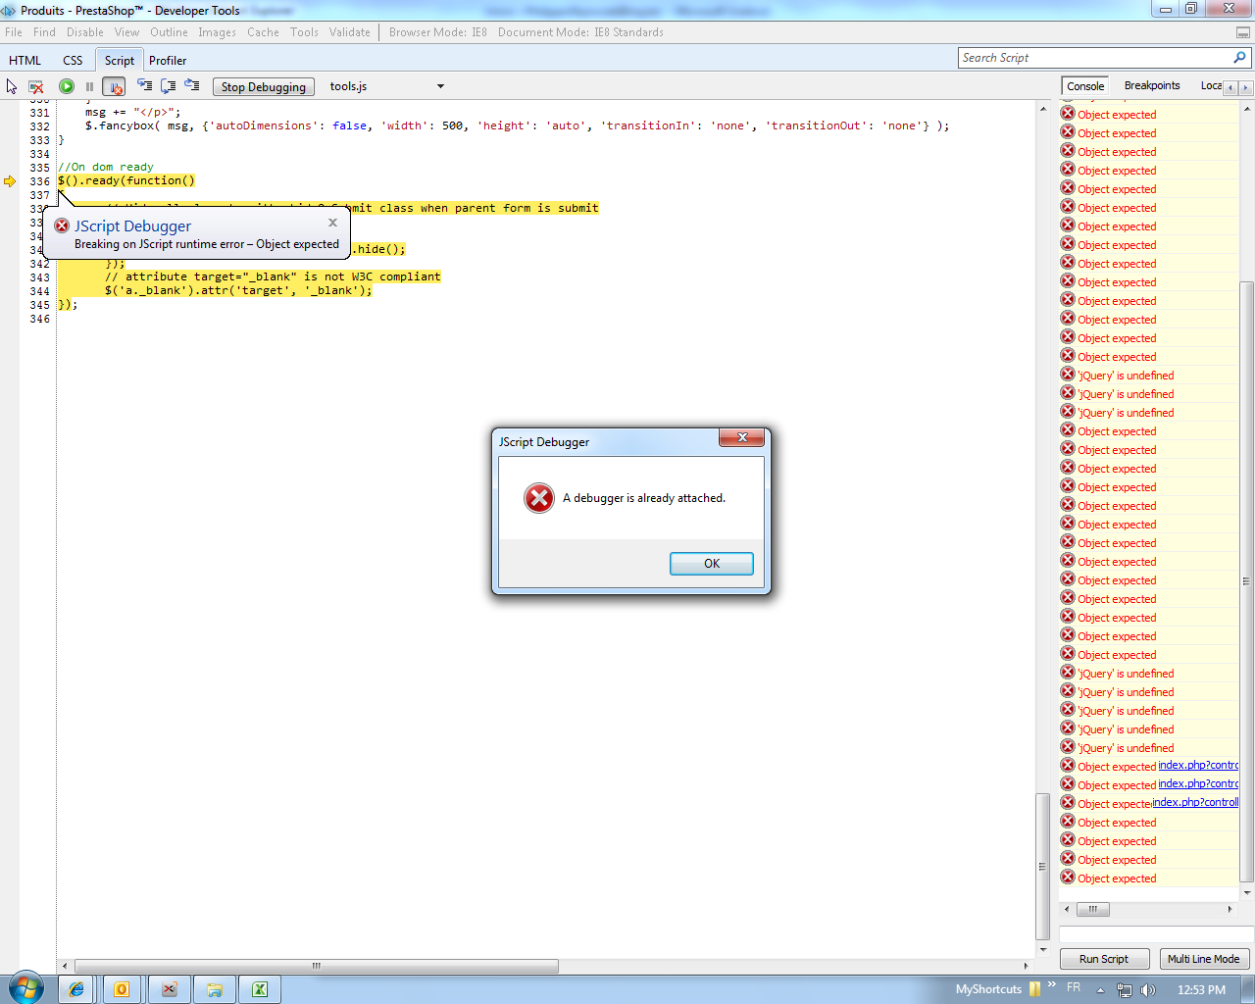Image resolution: width=1255 pixels, height=1004 pixels.
Task: Expand the MyShortcuts toolbar chevron
Action: tap(1052, 985)
